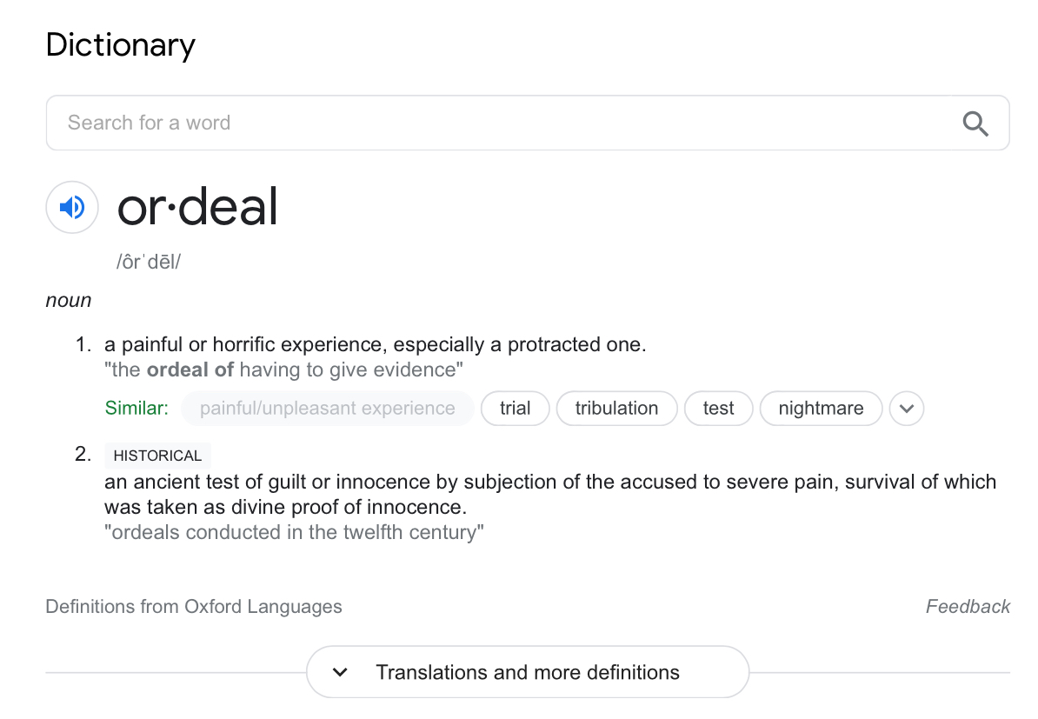Image resolution: width=1038 pixels, height=719 pixels.
Task: Click the "Similar:" green label
Action: (x=136, y=409)
